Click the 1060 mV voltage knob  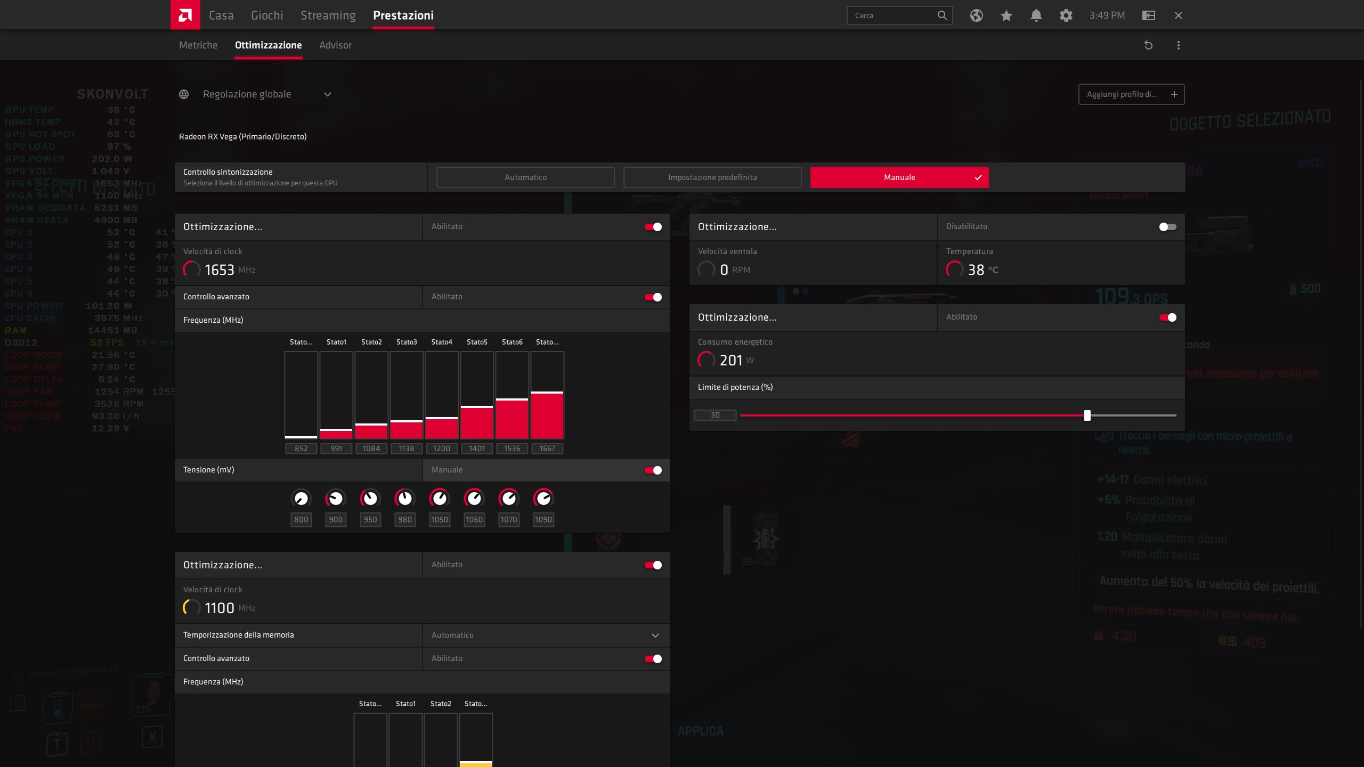474,499
